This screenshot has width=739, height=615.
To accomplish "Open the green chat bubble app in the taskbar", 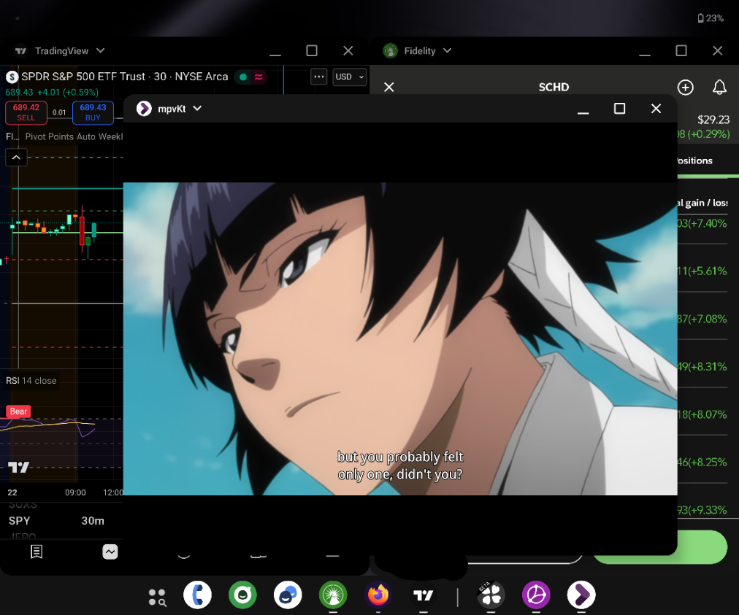I will [242, 595].
